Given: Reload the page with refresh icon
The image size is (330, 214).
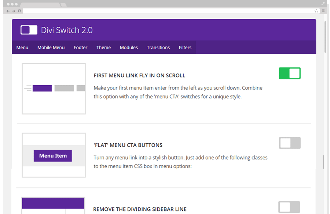Looking at the screenshot, I should point(19,11).
